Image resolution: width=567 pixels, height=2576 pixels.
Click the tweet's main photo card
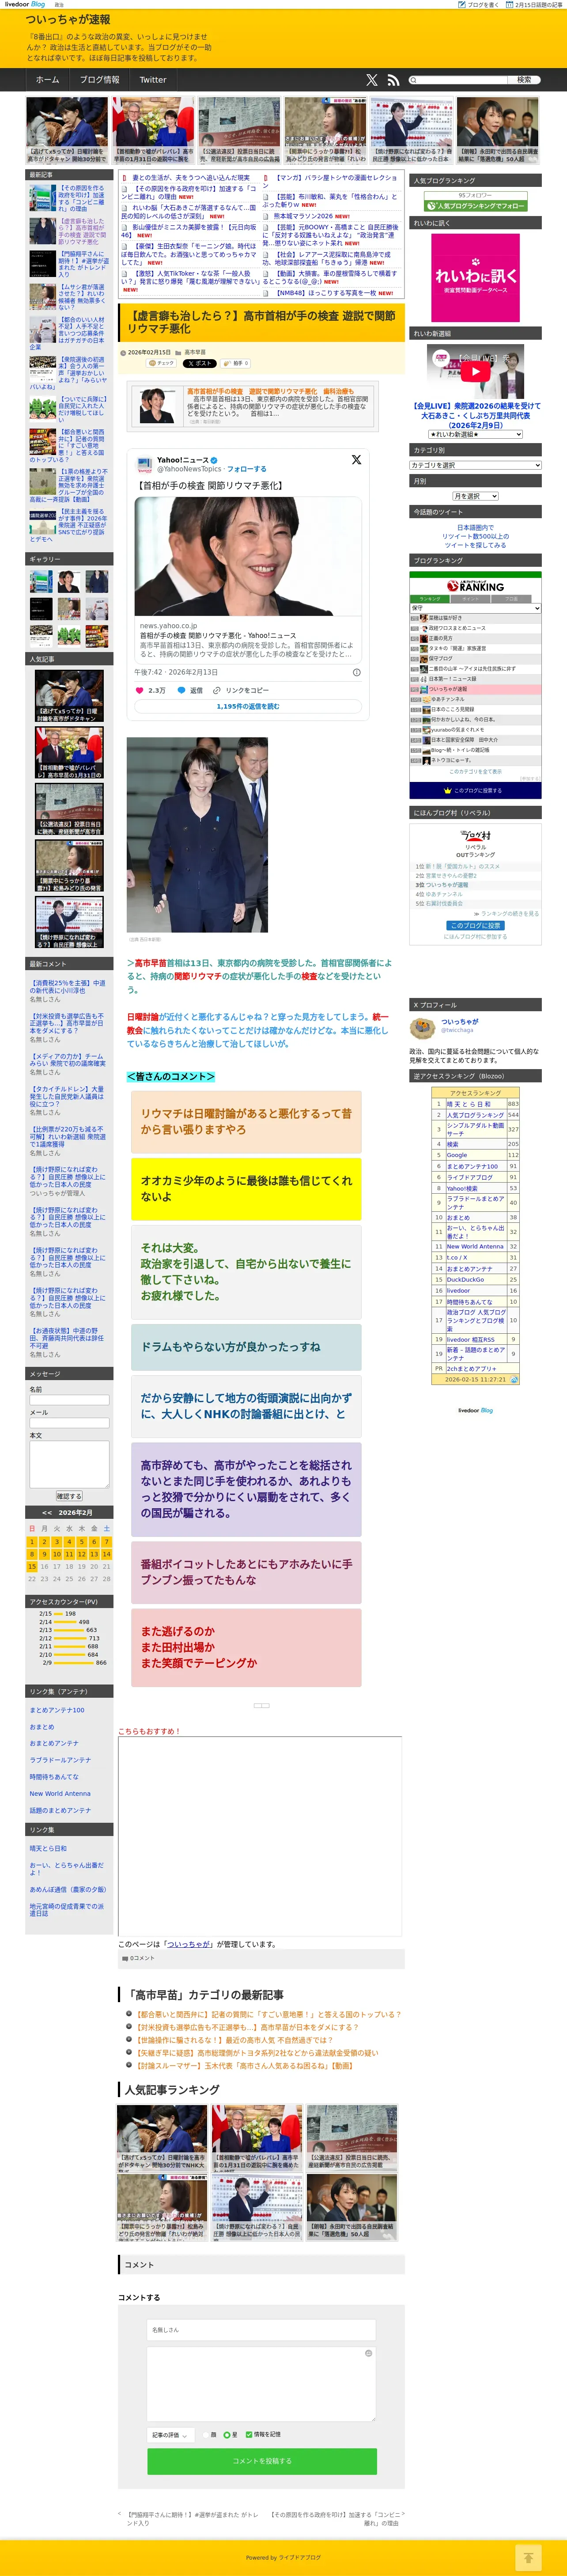point(248,556)
